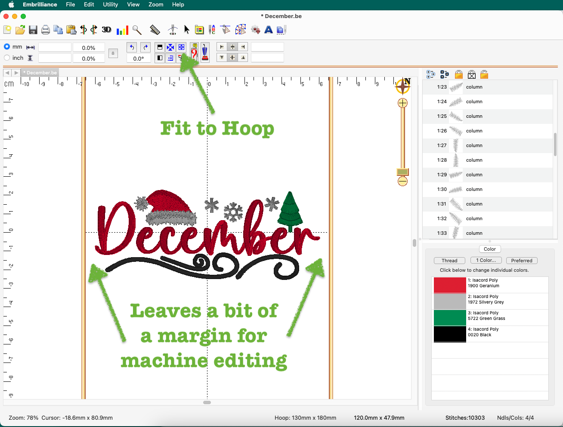The height and width of the screenshot is (427, 563).
Task: Open the Zoom menu
Action: point(156,4)
